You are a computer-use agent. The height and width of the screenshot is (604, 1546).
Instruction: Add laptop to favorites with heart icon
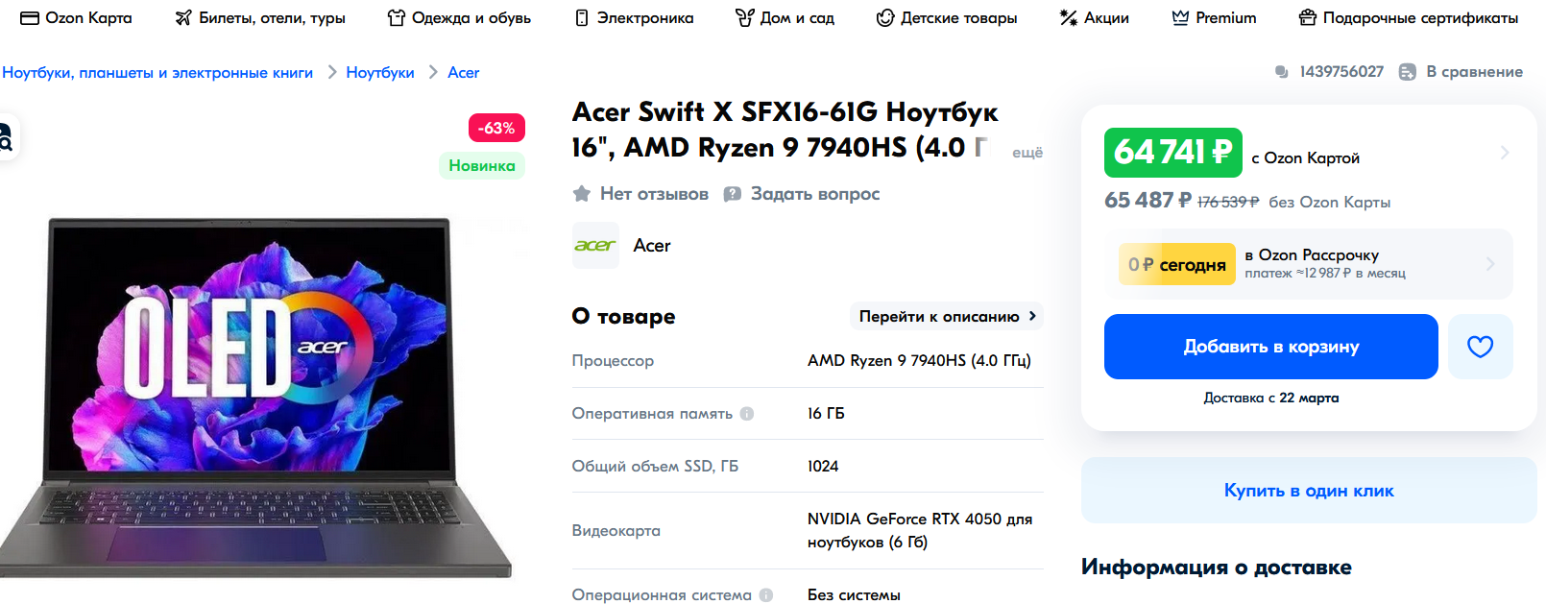pyautogui.click(x=1480, y=347)
